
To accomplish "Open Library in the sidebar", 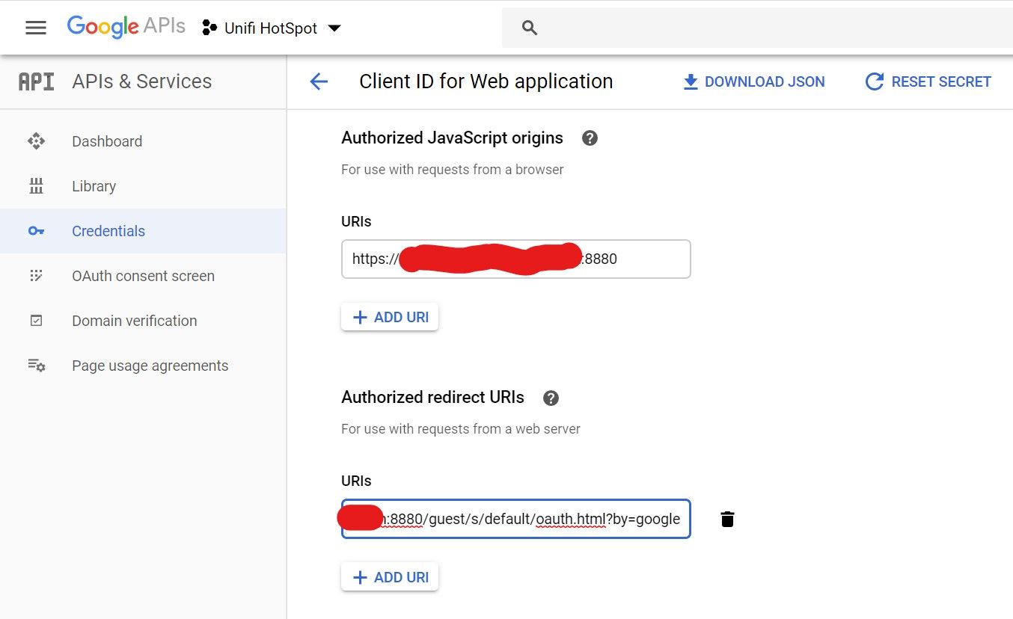I will point(94,186).
